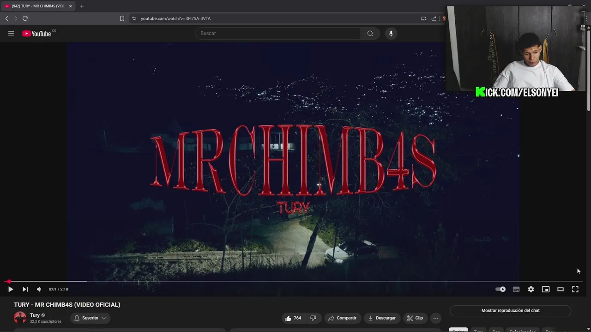Enable the miniplayer
The image size is (591, 332).
pyautogui.click(x=546, y=289)
